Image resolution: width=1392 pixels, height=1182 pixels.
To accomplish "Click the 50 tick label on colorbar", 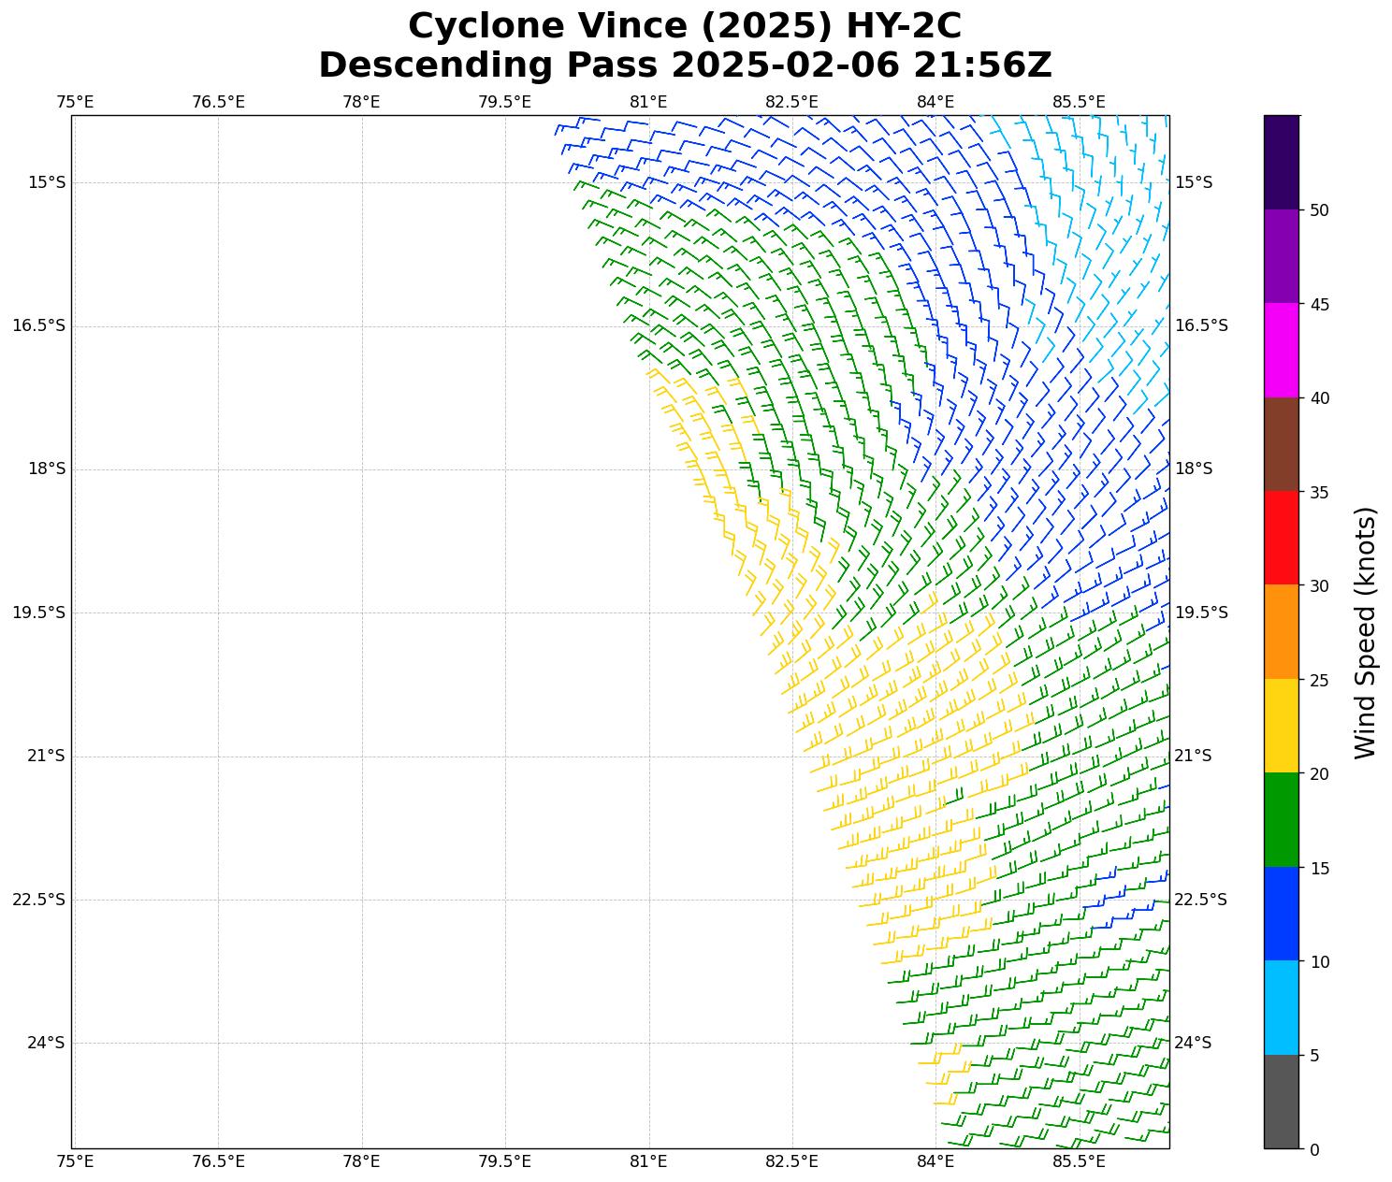I will 1319,210.
